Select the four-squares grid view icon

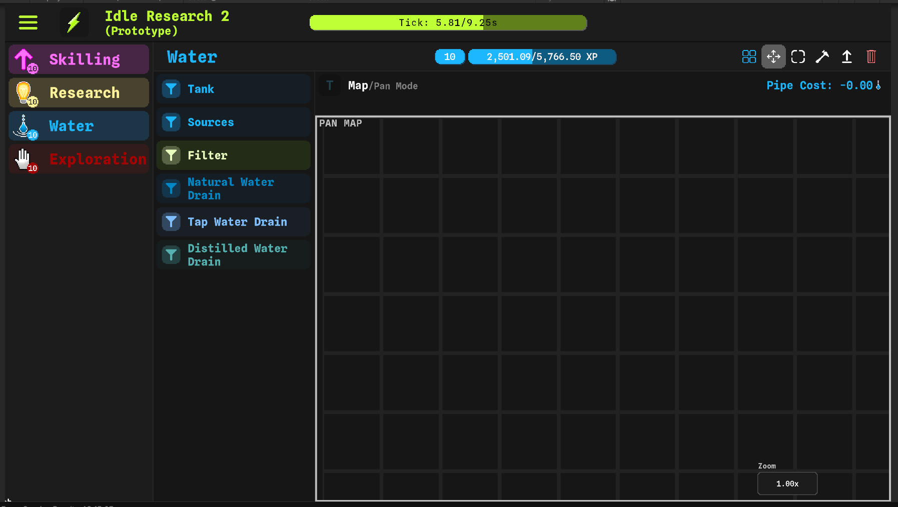click(748, 56)
